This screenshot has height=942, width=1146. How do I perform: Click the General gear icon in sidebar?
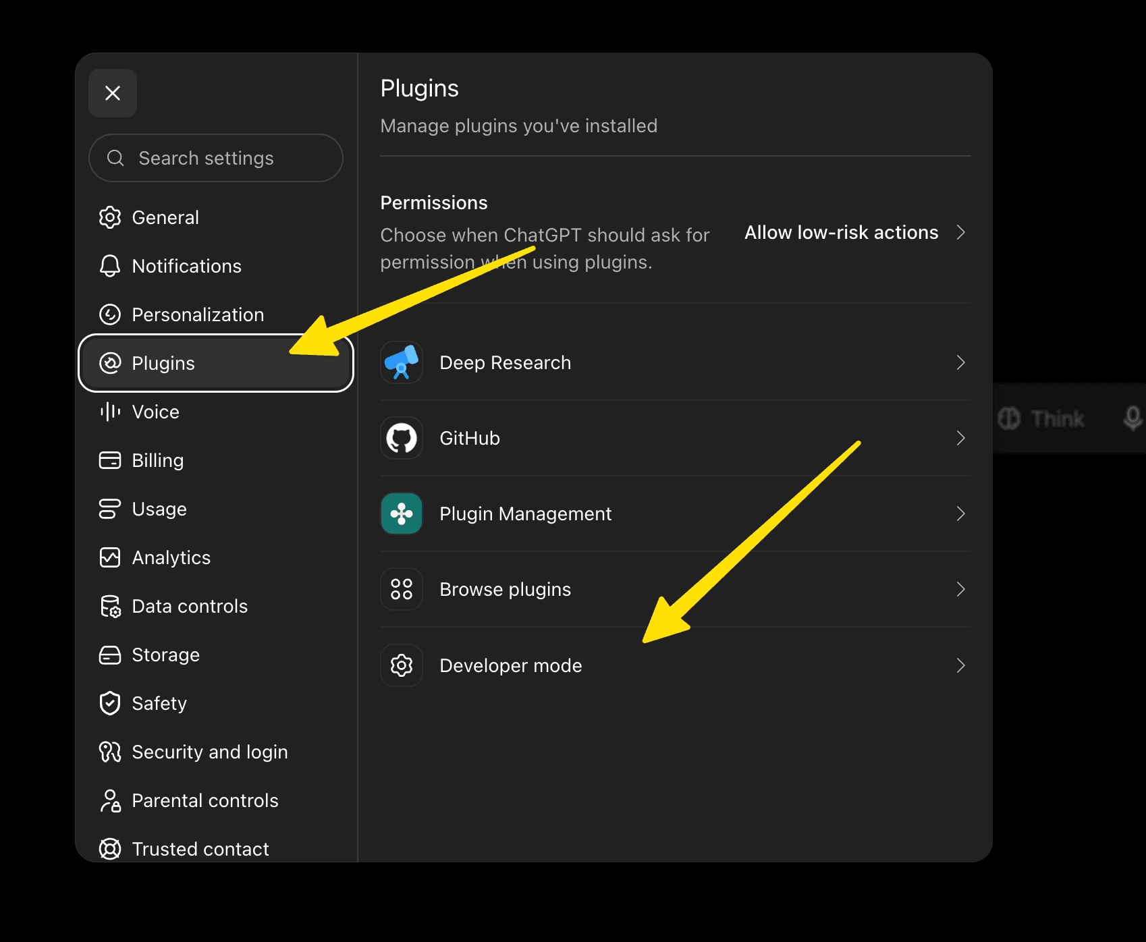click(110, 217)
